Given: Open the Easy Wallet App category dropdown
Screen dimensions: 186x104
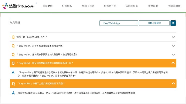Looking at the screenshot, I should [x=119, y=23].
